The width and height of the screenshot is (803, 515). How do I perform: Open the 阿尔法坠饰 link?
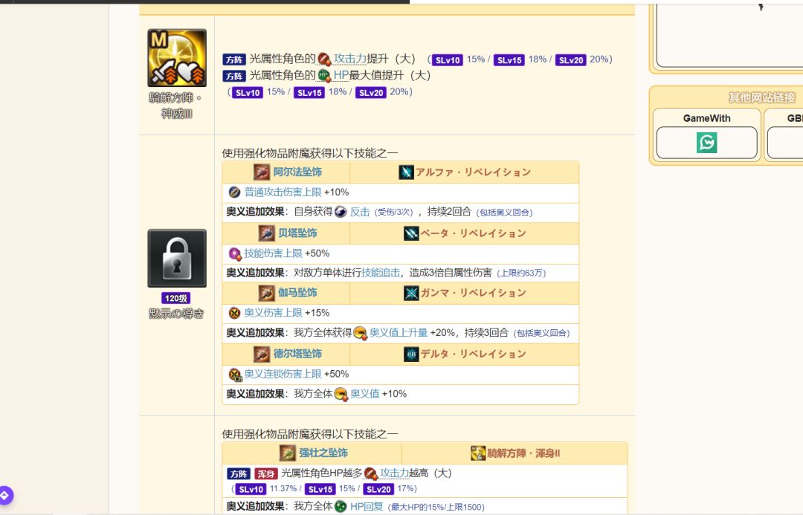[x=297, y=172]
